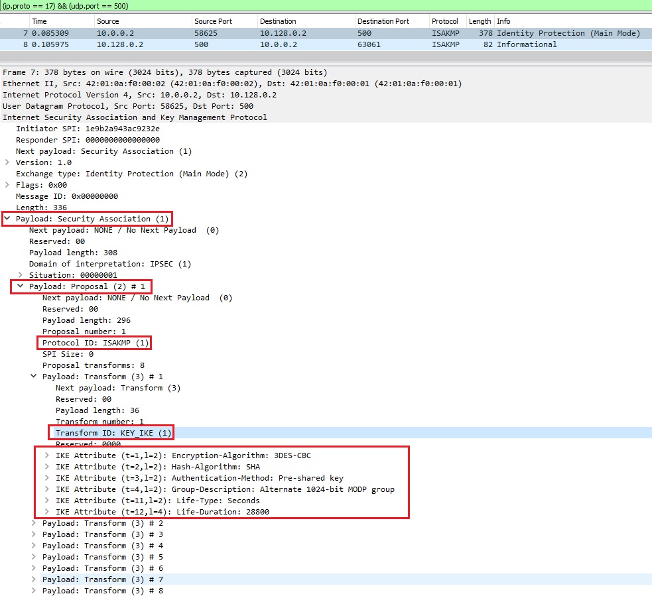Expand Payload: Transform (3) # 2
Screen dimensions: 652x600
point(34,523)
